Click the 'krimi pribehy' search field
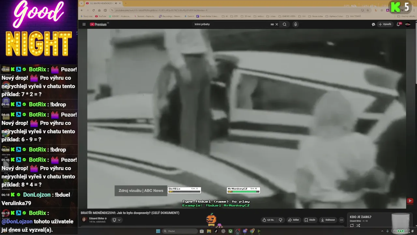The image size is (417, 235). click(x=231, y=24)
